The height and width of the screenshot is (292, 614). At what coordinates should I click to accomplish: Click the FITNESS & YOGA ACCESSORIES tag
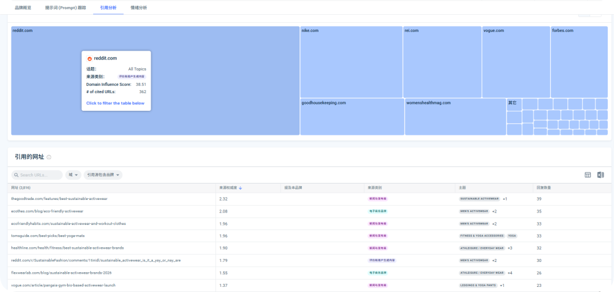pyautogui.click(x=482, y=236)
